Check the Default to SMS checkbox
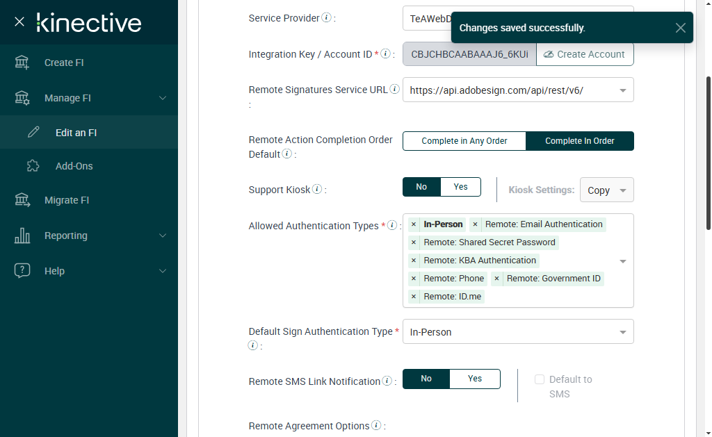 tap(539, 379)
